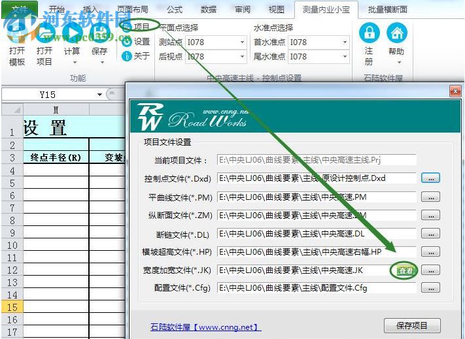The image size is (465, 339).
Task: Browse for 宽度加宽文件(*.JK)
Action: [430, 270]
